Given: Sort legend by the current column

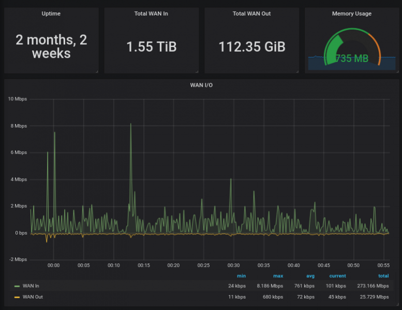Looking at the screenshot, I should point(338,276).
